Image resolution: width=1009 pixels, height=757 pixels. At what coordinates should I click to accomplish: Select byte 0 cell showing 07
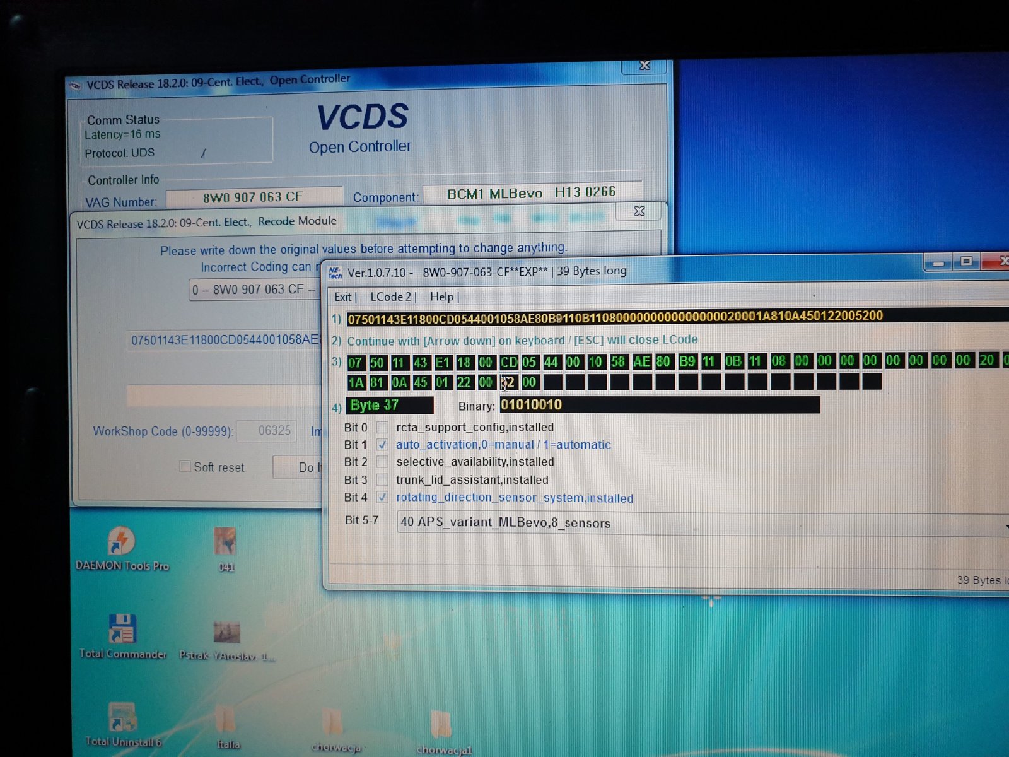[x=355, y=363]
